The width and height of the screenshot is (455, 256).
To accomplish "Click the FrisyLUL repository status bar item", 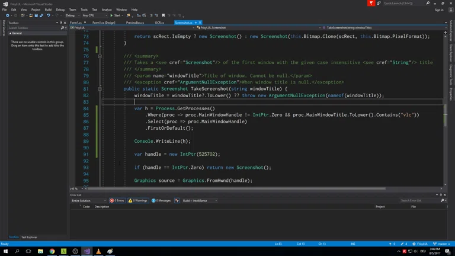I will point(420,244).
